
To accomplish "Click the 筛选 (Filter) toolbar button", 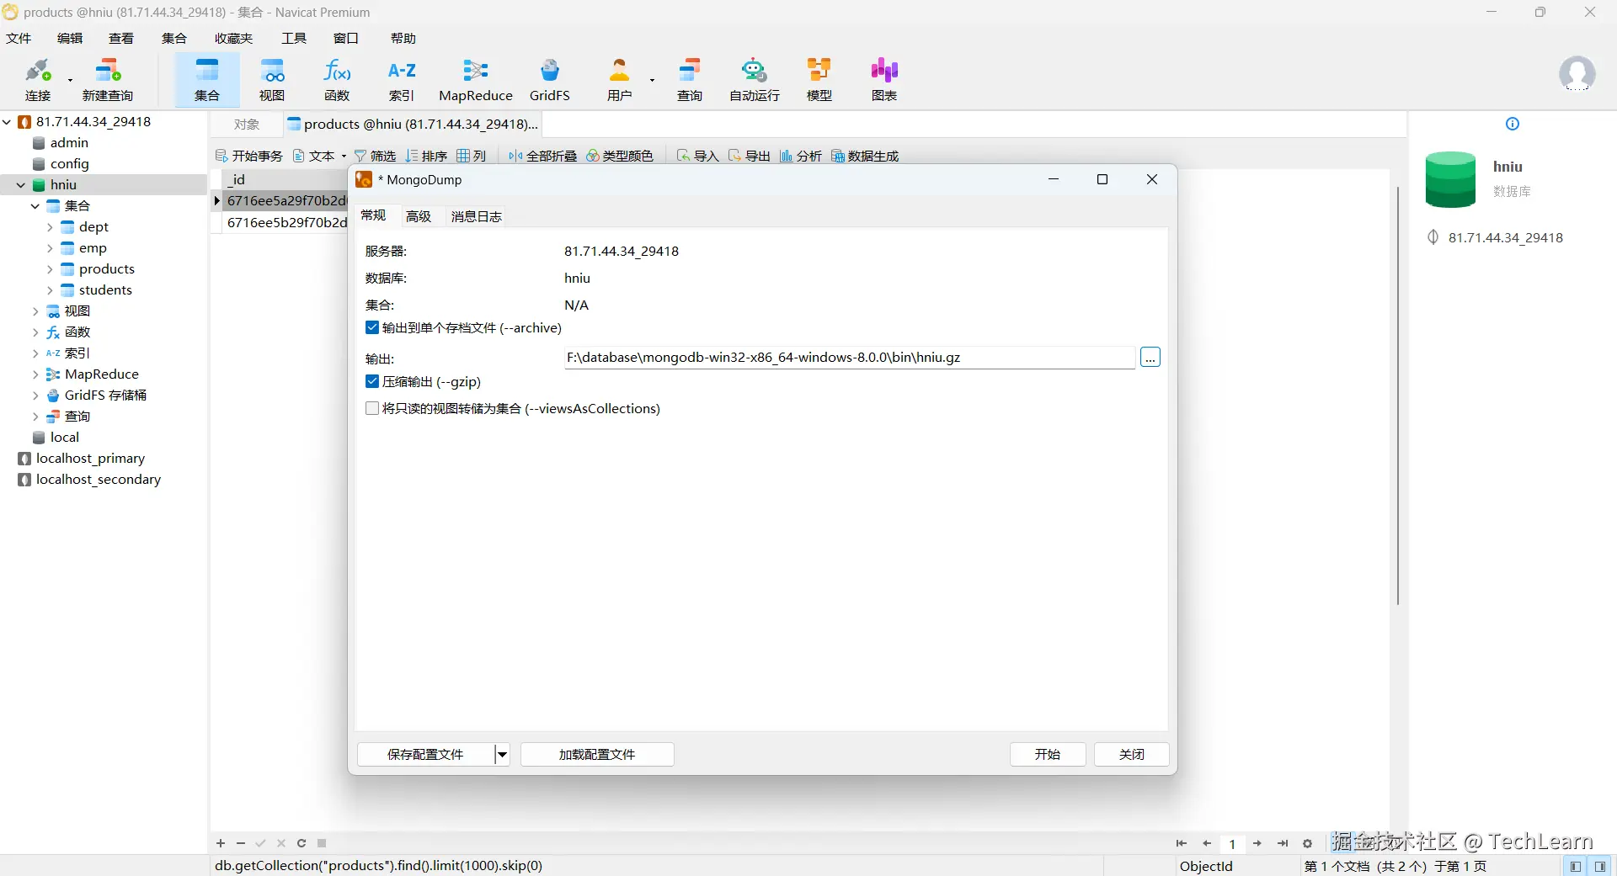I will pos(376,156).
